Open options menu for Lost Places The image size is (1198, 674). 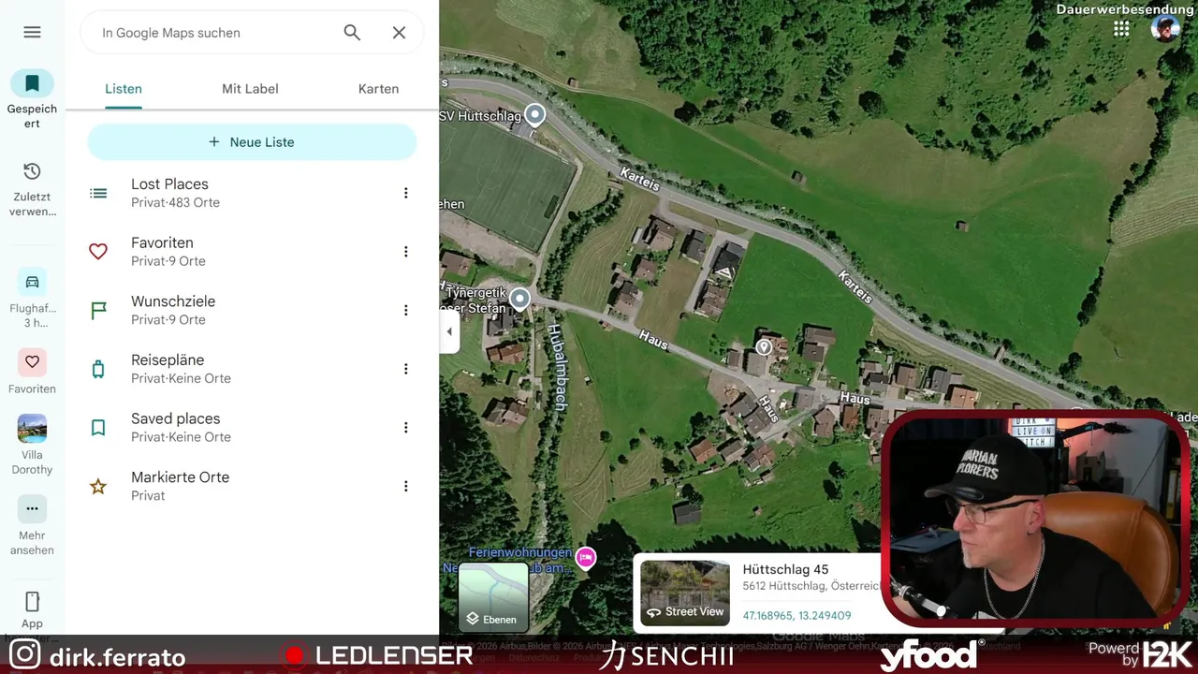pyautogui.click(x=405, y=193)
